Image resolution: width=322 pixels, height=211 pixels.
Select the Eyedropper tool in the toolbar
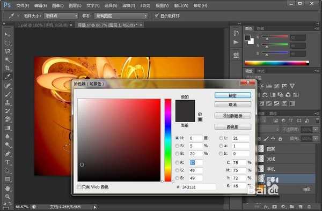[8, 77]
